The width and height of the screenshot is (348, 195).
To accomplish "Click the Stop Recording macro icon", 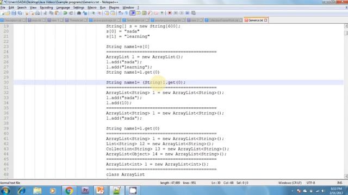I will (x=176, y=13).
